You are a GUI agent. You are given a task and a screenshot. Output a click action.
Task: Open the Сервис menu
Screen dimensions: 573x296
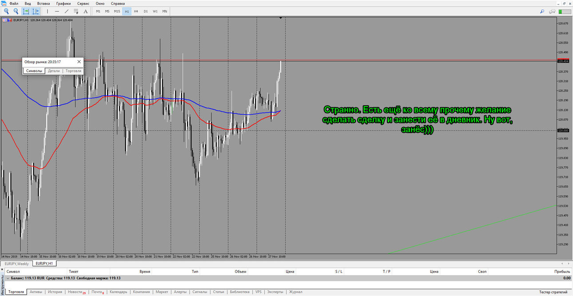pyautogui.click(x=84, y=4)
